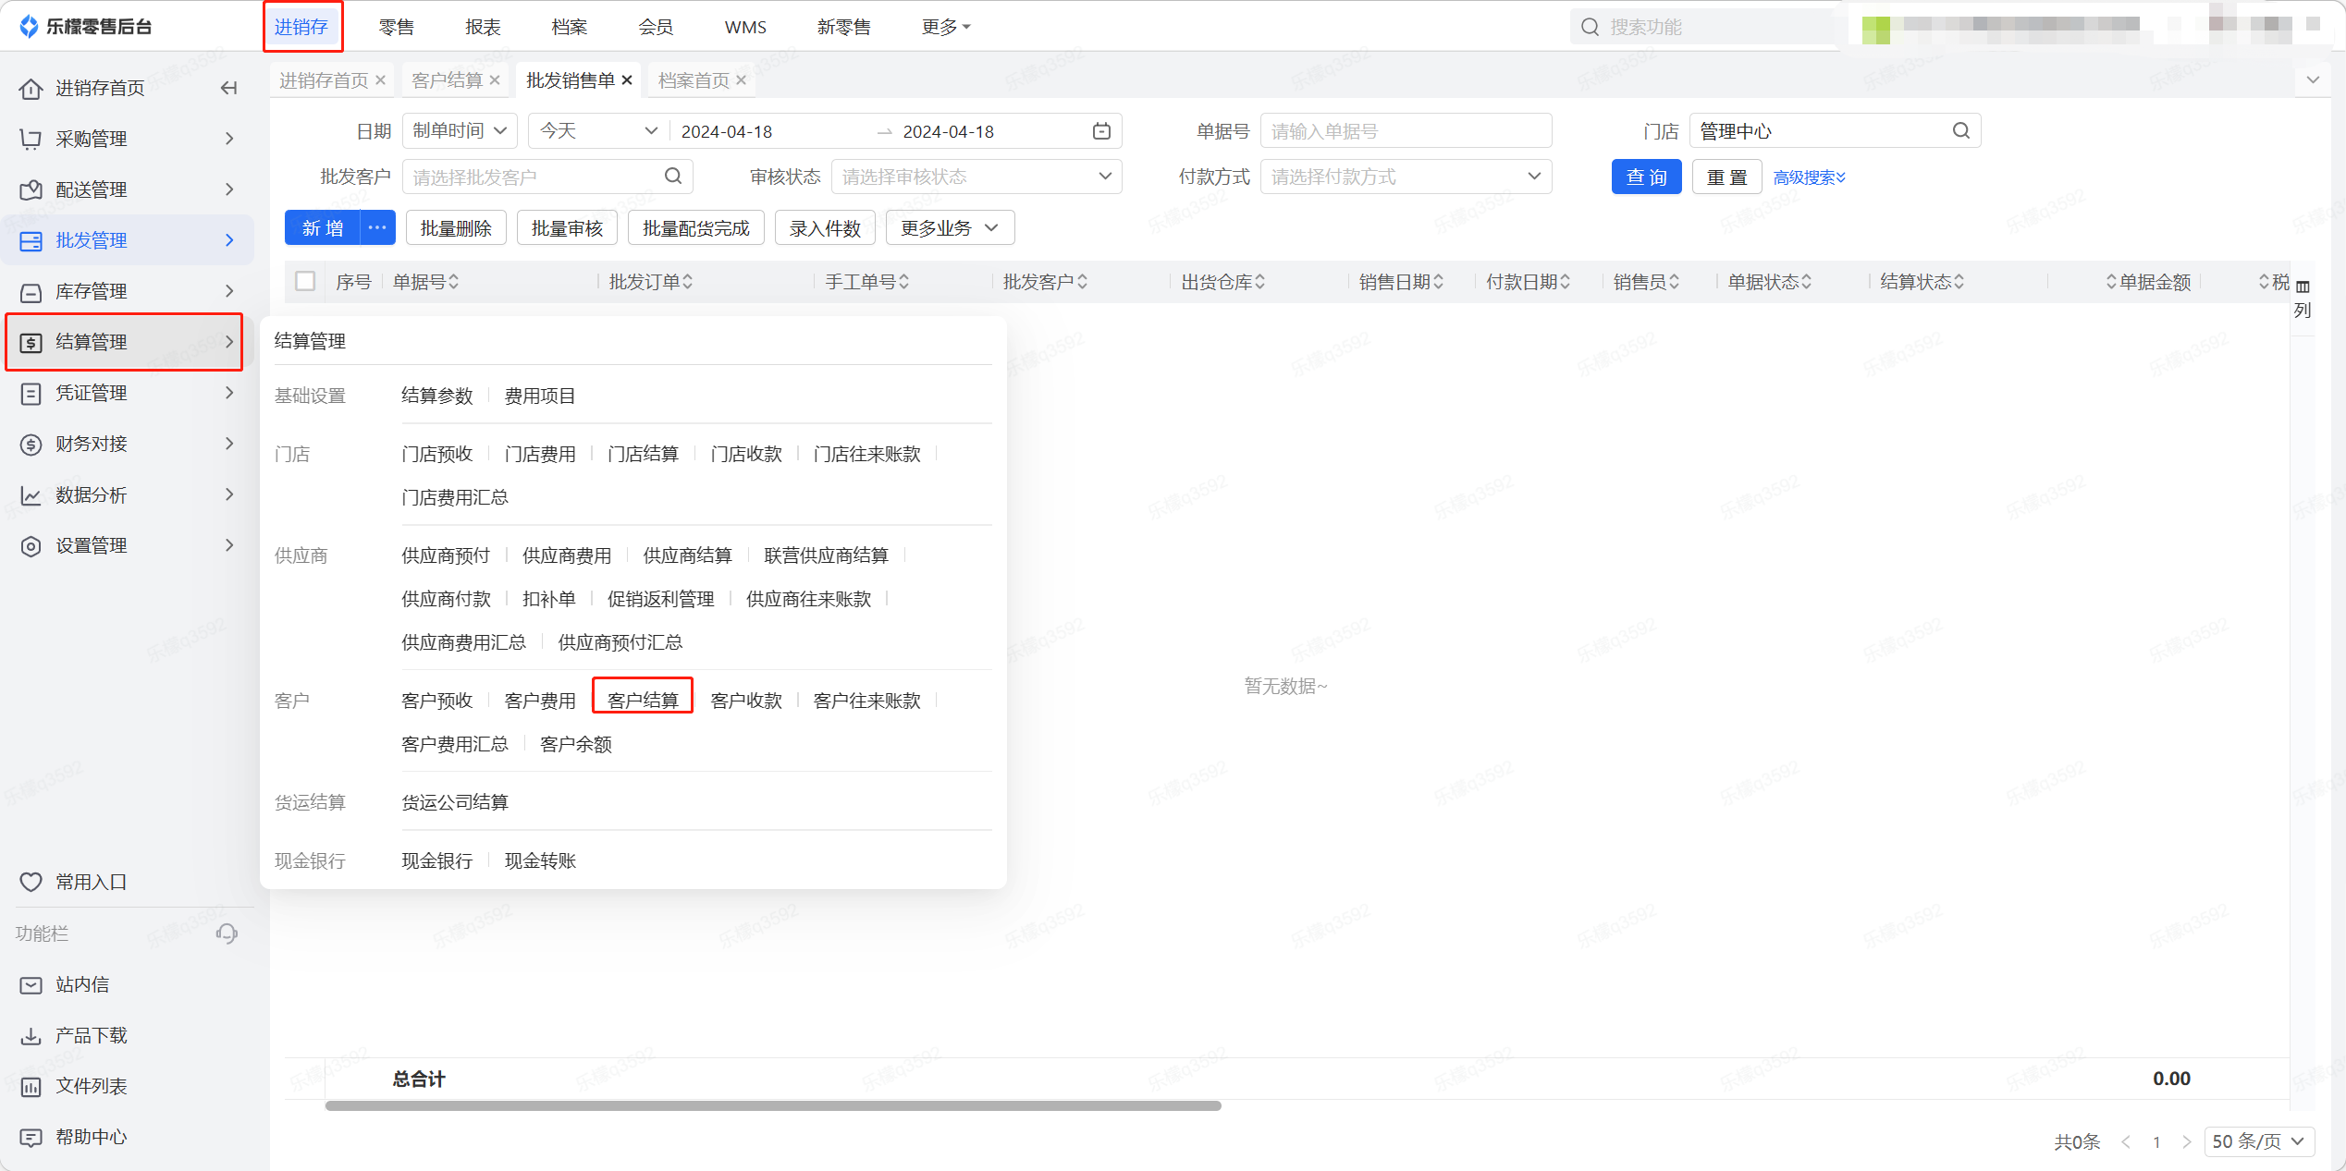This screenshot has height=1171, width=2346.
Task: Open 门店往来账款 menu link
Action: click(x=866, y=454)
